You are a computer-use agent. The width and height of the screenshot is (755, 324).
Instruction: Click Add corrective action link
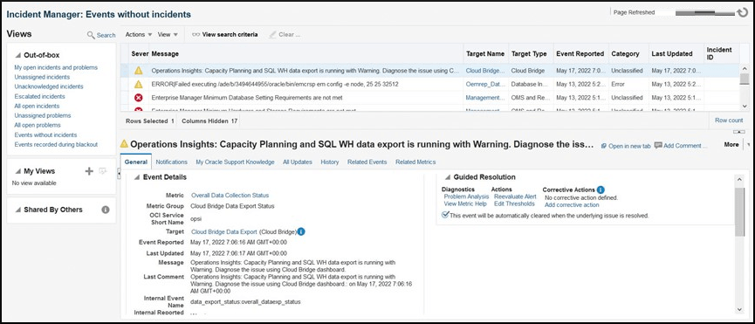point(572,204)
